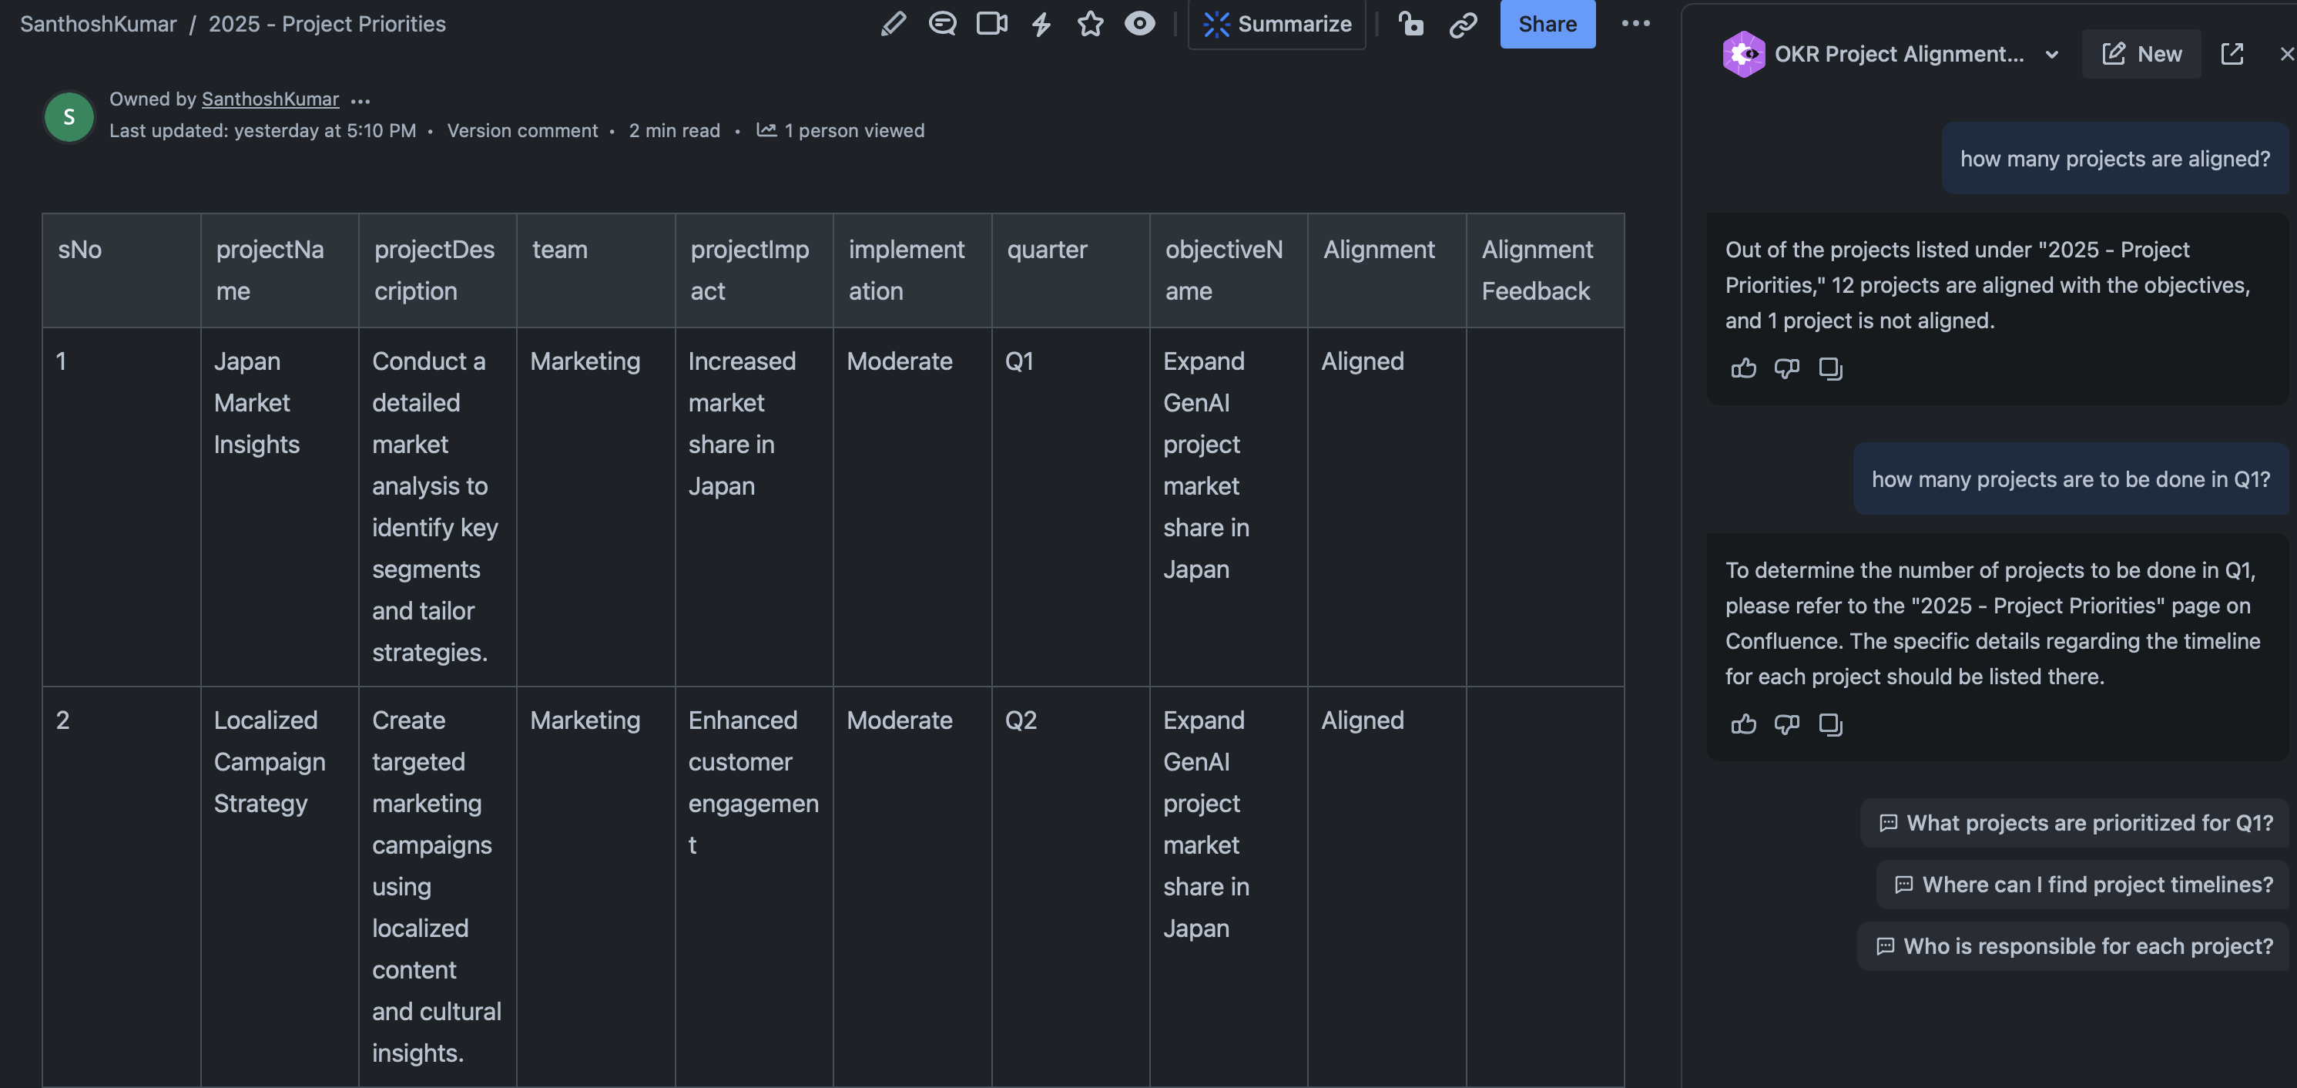Viewport: 2297px width, 1088px height.
Task: Open the automation lightning bolt icon
Action: (x=1041, y=24)
